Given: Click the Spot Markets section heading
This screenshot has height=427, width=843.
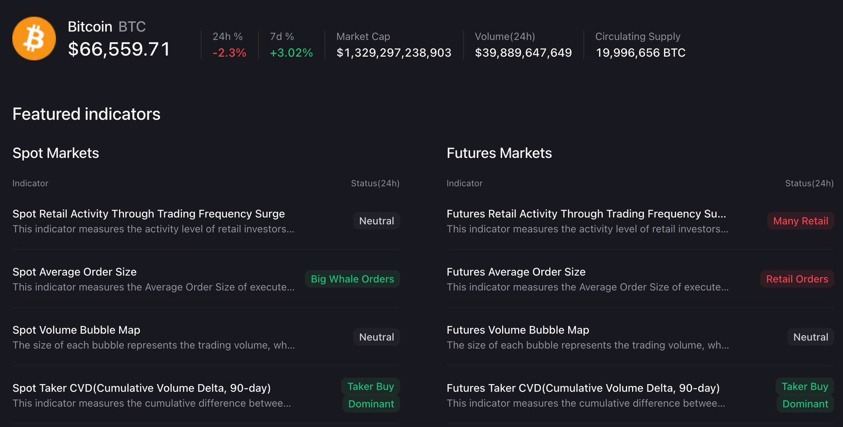Looking at the screenshot, I should [x=56, y=153].
